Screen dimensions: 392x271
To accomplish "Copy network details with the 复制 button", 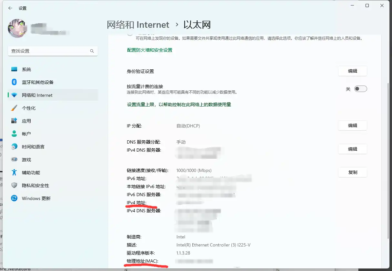I will click(x=352, y=172).
